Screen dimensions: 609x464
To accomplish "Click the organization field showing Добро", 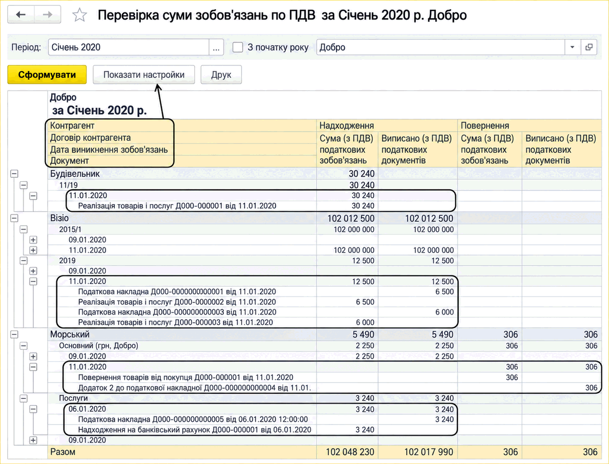I will (440, 47).
